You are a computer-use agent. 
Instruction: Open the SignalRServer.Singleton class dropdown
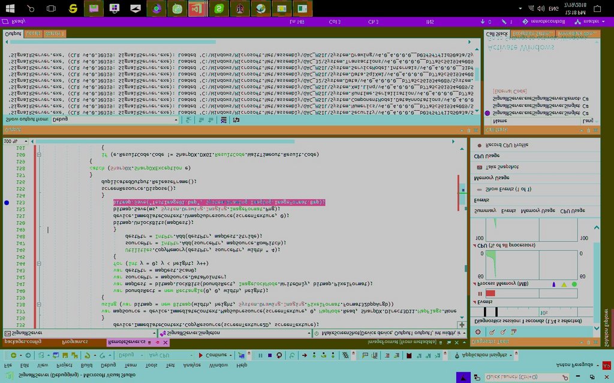pyautogui.click(x=235, y=333)
